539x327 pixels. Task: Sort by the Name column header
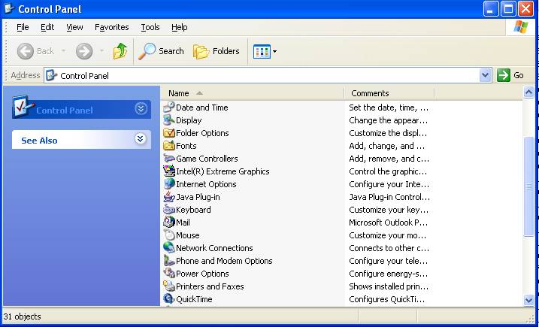pos(253,93)
